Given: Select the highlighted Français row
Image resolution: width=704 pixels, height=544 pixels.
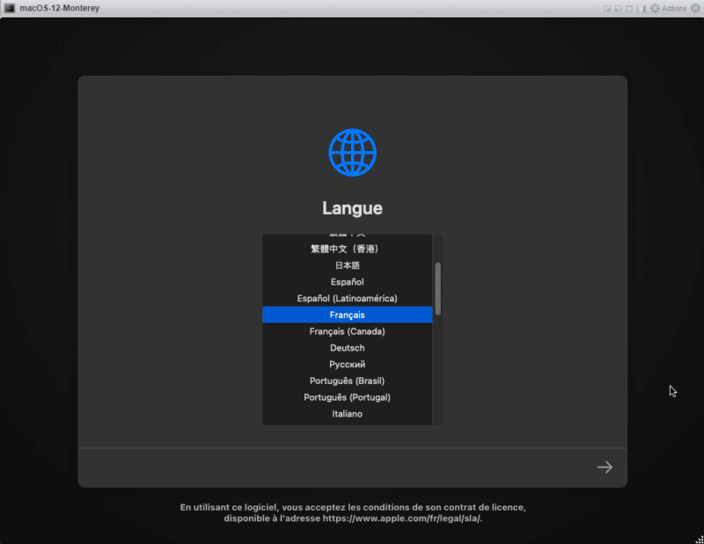Looking at the screenshot, I should [x=347, y=315].
